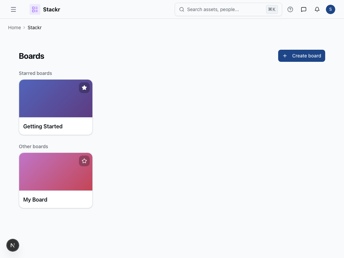
Task: Open the hamburger navigation menu
Action: pos(13,9)
